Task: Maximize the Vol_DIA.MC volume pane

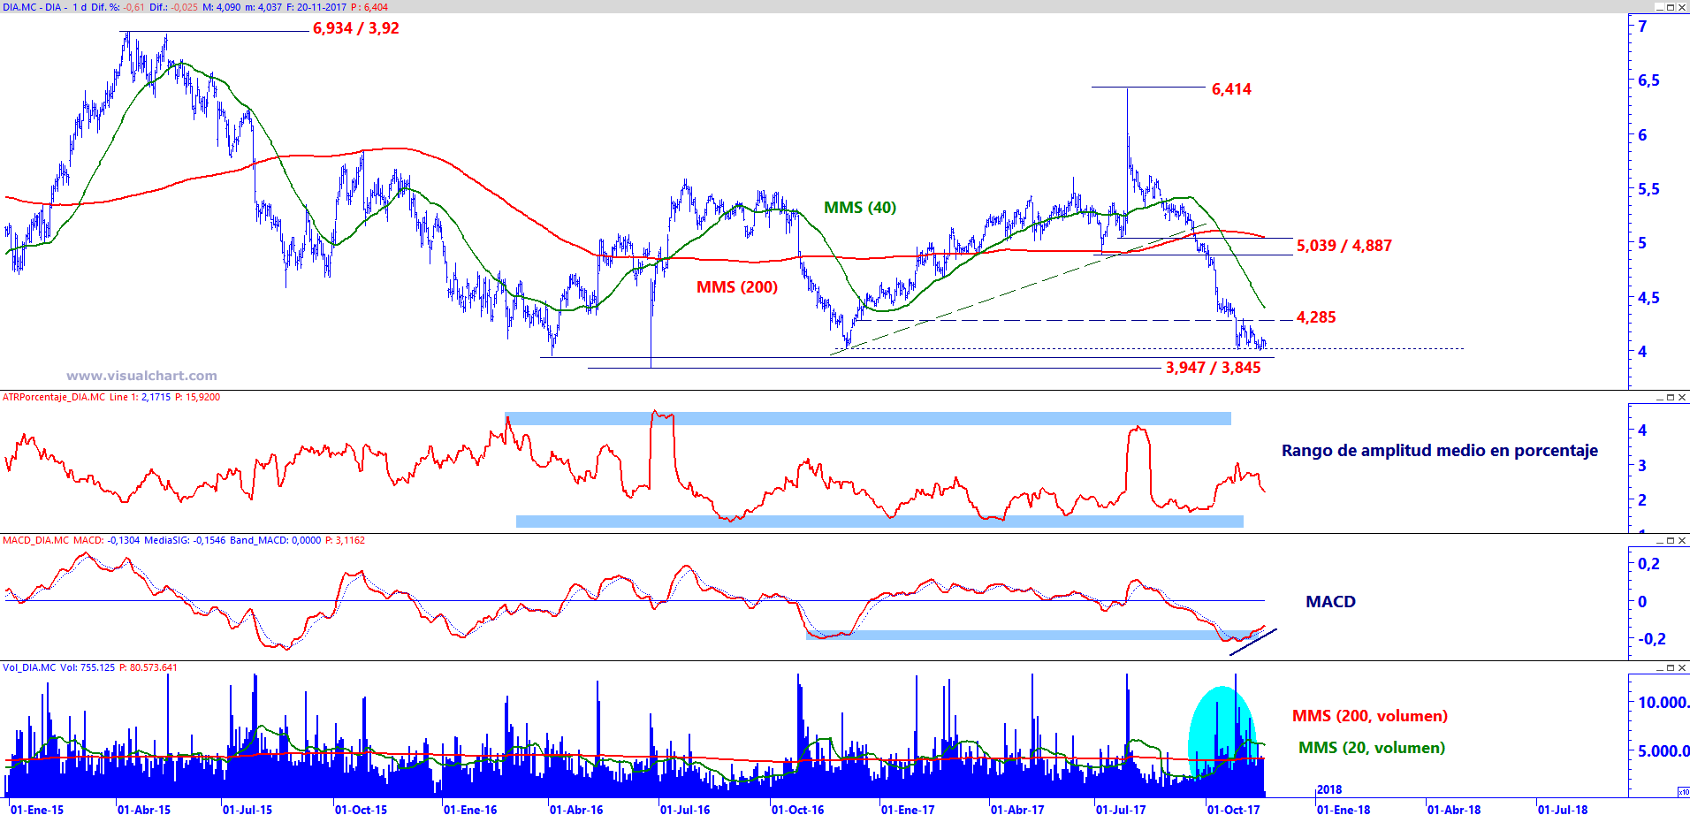Action: 1671,667
